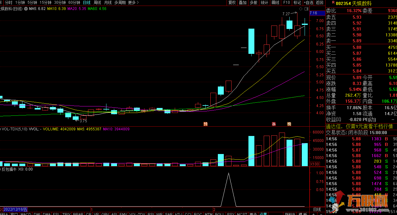Click the 榜 marker under the candlestick chart

point(289,124)
